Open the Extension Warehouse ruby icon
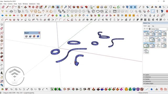Image resolution: width=168 pixels, height=94 pixels. pos(86,7)
